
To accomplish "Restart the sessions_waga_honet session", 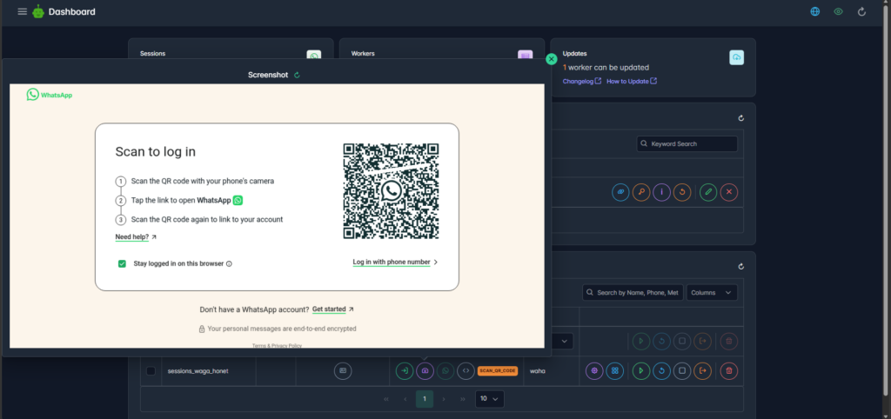I will (x=661, y=370).
